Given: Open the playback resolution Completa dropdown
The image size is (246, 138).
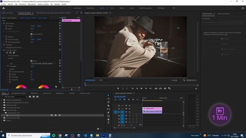Looking at the screenshot, I should coord(176,80).
